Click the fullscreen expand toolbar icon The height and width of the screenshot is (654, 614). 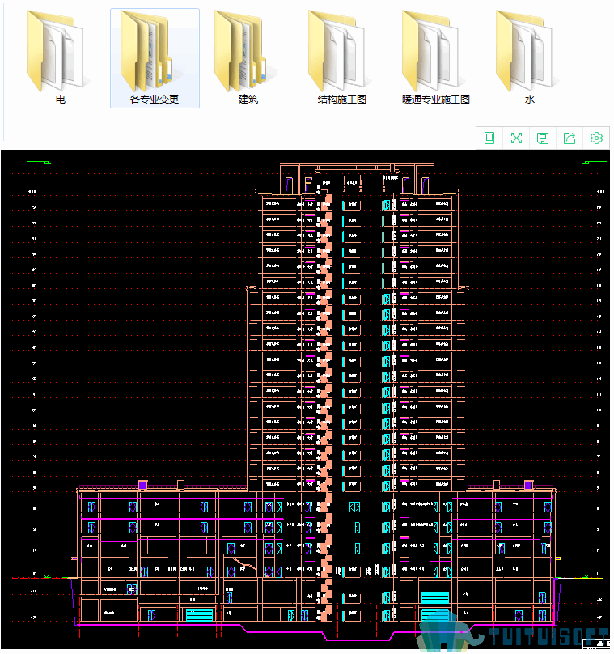click(x=516, y=138)
